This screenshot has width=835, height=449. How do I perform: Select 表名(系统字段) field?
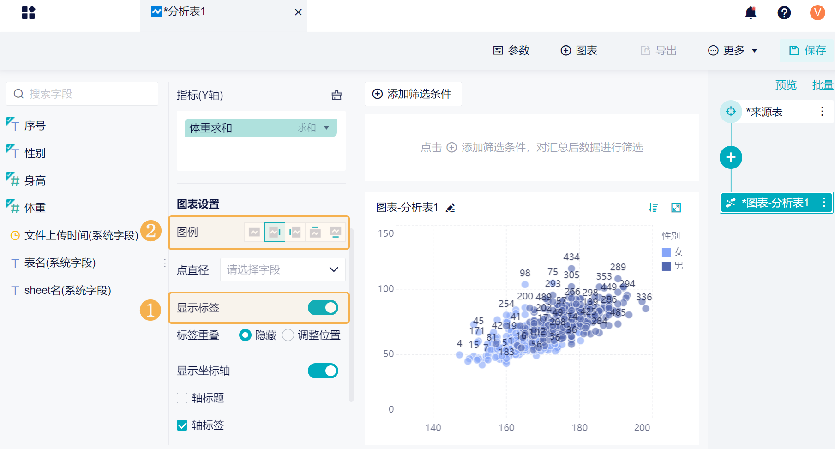coord(60,263)
